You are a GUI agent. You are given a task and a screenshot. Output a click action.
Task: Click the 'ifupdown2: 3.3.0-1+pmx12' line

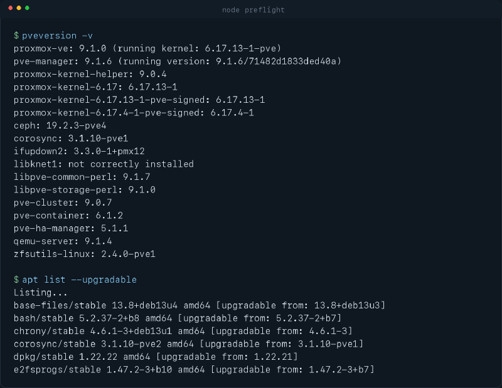pyautogui.click(x=79, y=151)
